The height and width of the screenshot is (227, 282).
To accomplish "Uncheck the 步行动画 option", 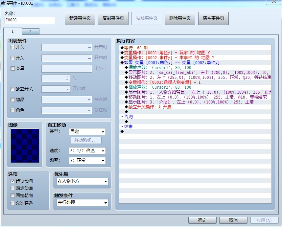I will point(12,181).
